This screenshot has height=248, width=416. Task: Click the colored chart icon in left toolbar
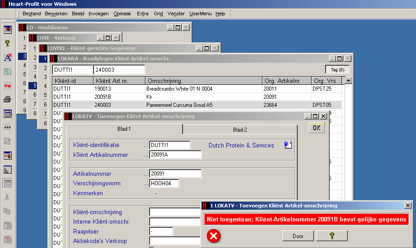click(x=8, y=170)
